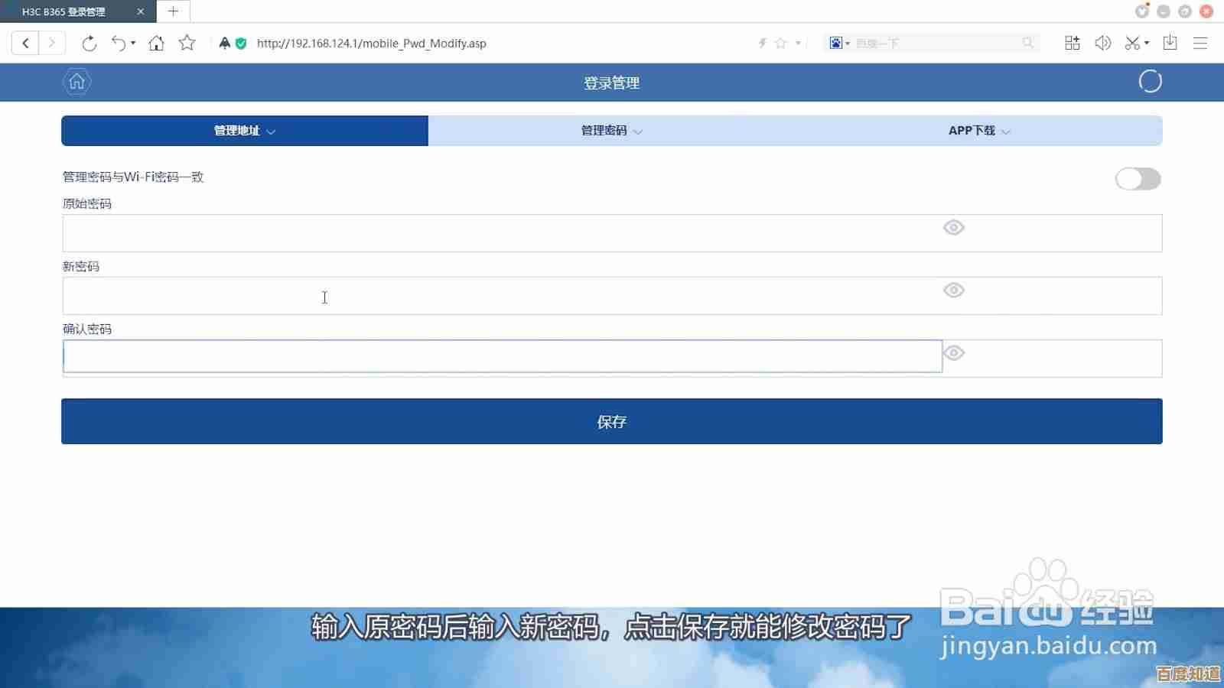Click the browser address bar URL
The width and height of the screenshot is (1224, 688).
click(x=371, y=44)
